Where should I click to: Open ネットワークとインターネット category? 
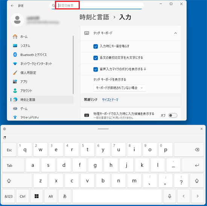click(42, 64)
